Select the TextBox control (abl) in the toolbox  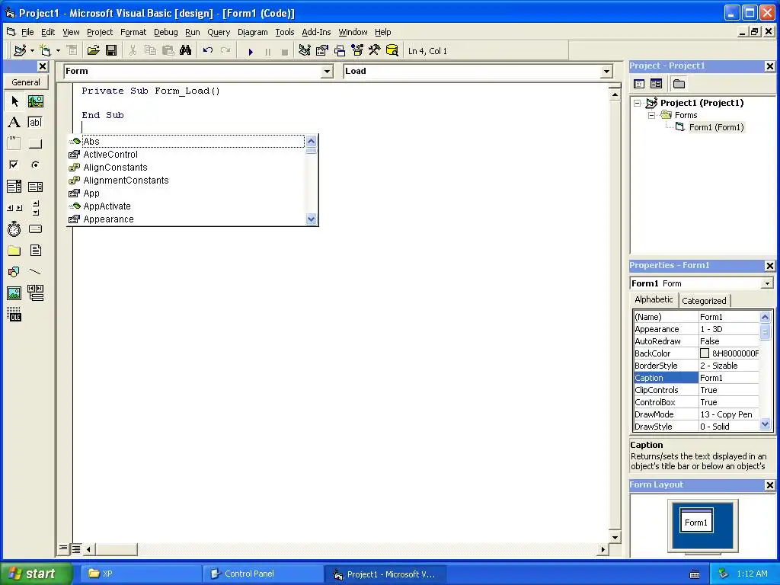(35, 123)
